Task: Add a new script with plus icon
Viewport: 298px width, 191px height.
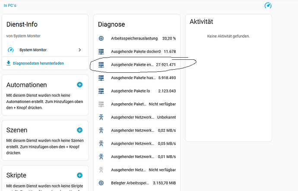Action: (79, 175)
